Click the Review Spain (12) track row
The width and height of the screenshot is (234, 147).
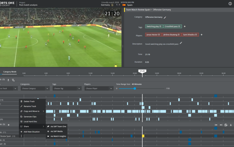117,136
